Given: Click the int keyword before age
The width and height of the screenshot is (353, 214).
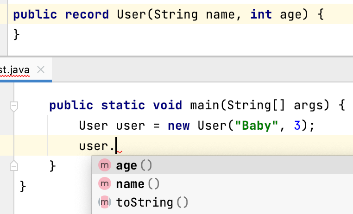Looking at the screenshot, I should [x=261, y=14].
